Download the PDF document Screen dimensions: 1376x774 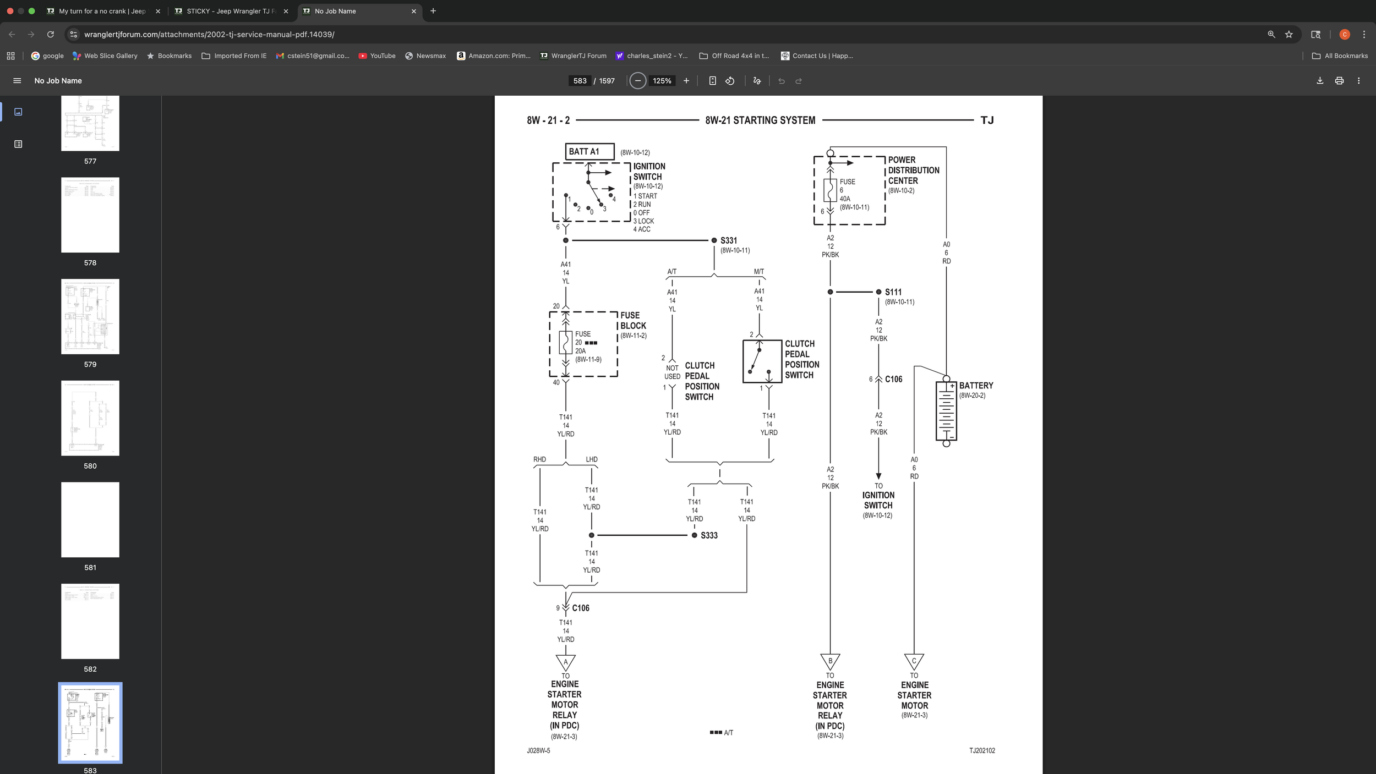click(x=1320, y=80)
